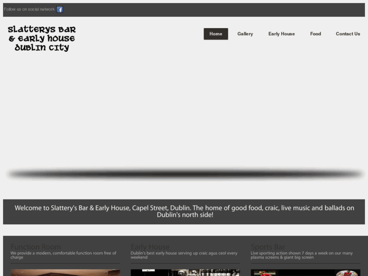Image resolution: width=368 pixels, height=276 pixels.
Task: Open the Gallery page
Action: click(x=245, y=34)
